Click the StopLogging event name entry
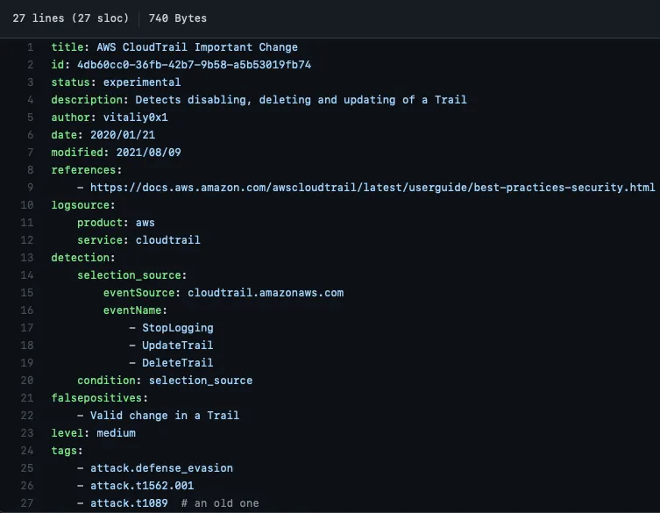Image resolution: width=660 pixels, height=513 pixels. (x=177, y=328)
